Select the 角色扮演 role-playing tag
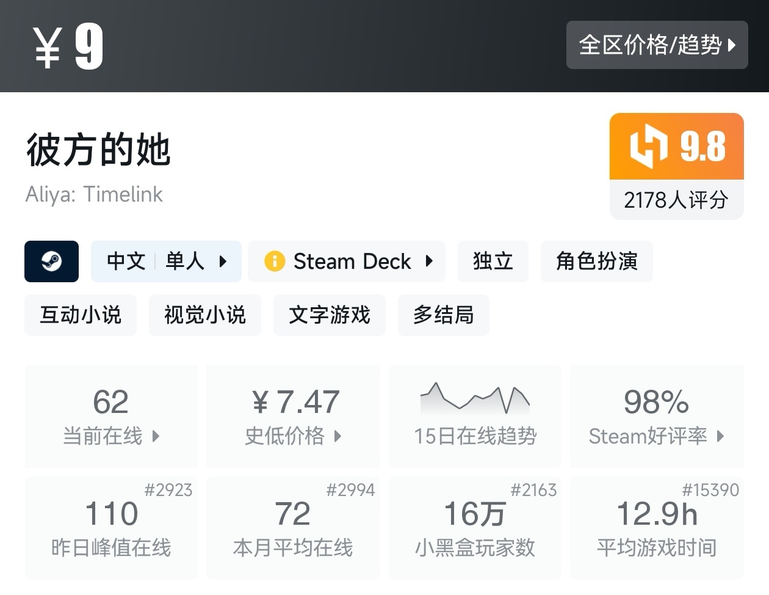Screen dimensions: 769x595 coord(596,261)
